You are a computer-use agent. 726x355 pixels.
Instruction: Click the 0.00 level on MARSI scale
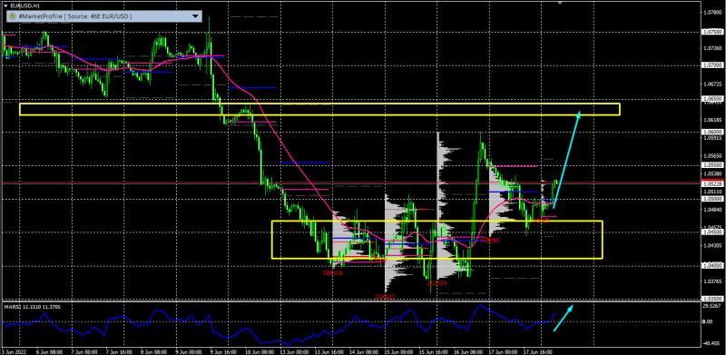pyautogui.click(x=710, y=321)
